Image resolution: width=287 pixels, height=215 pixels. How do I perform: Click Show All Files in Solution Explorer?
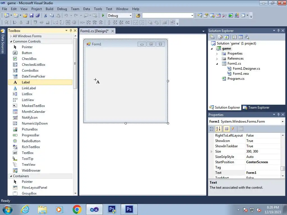[220, 37]
